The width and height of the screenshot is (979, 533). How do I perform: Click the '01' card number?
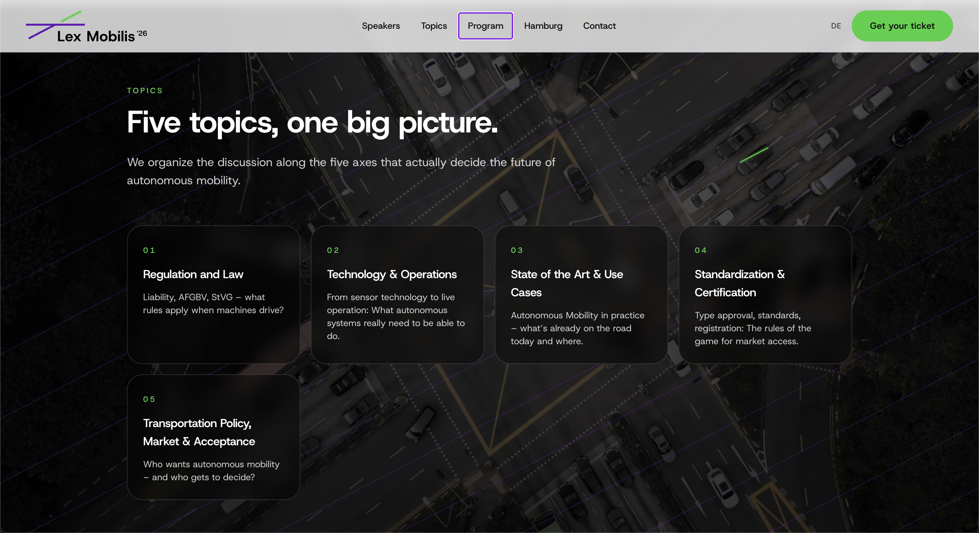click(149, 250)
